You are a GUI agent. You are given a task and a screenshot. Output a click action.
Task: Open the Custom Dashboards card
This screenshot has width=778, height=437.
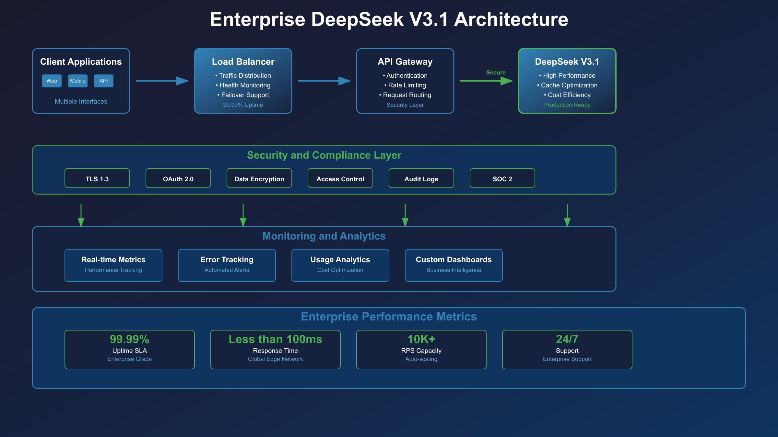coord(454,265)
